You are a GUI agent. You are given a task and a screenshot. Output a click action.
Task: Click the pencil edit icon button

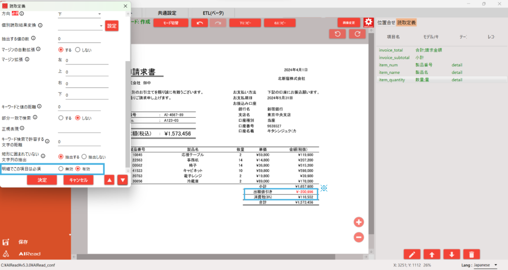coord(411,255)
